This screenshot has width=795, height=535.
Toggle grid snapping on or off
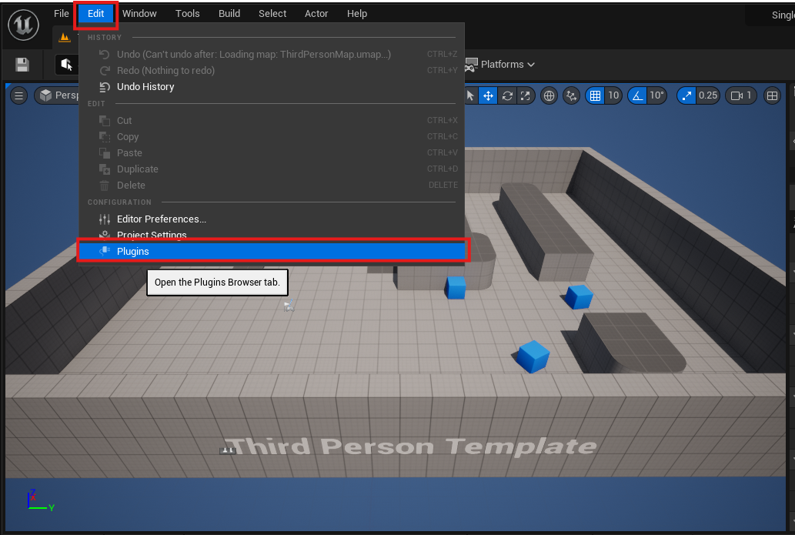[x=595, y=95]
